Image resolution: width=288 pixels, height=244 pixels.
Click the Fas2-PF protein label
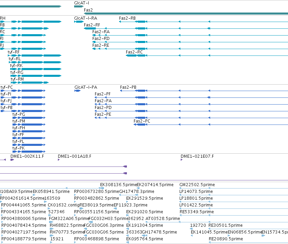tap(103, 94)
